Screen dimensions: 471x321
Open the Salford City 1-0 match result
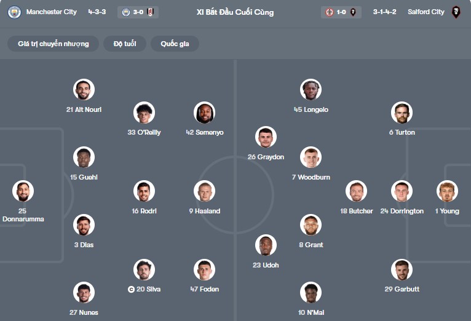(x=341, y=12)
